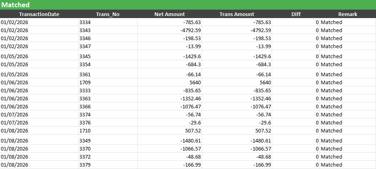The width and height of the screenshot is (376, 169).
Task: Select Trans Amount cell 507.52
Action: [x=237, y=130]
